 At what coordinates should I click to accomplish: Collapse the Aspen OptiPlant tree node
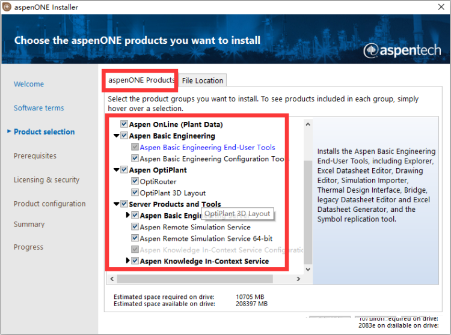116,170
